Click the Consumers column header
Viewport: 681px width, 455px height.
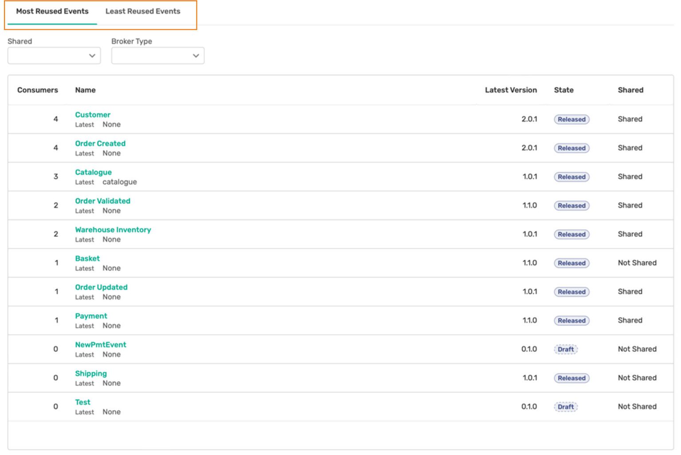[x=38, y=90]
